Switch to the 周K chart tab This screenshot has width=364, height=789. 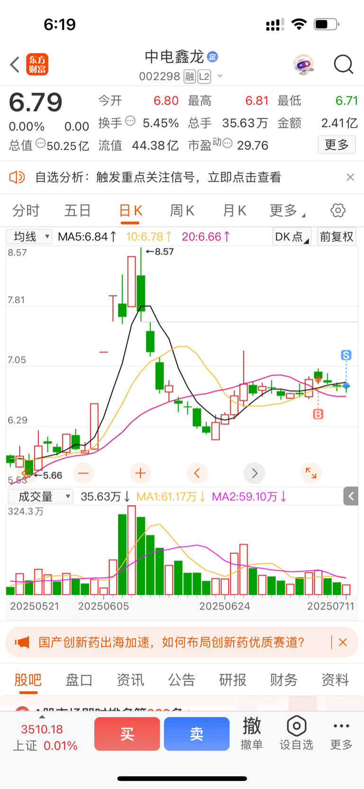click(182, 211)
